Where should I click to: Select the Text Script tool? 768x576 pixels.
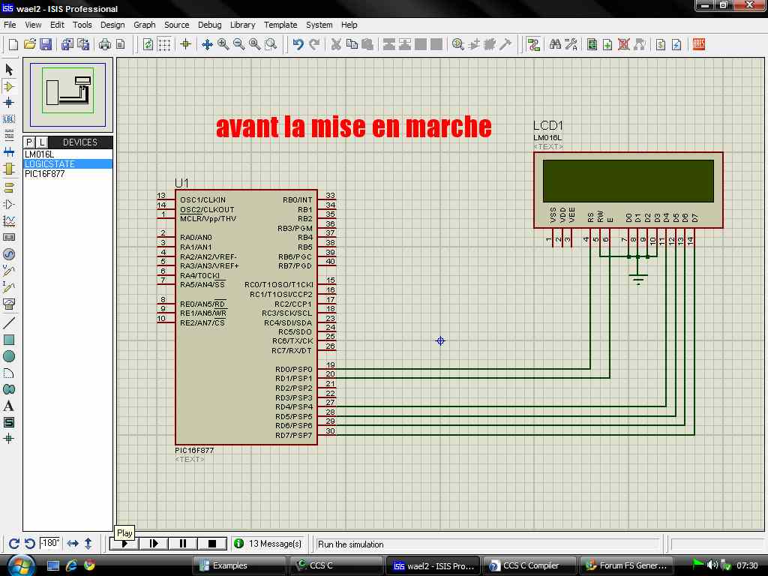pos(9,135)
